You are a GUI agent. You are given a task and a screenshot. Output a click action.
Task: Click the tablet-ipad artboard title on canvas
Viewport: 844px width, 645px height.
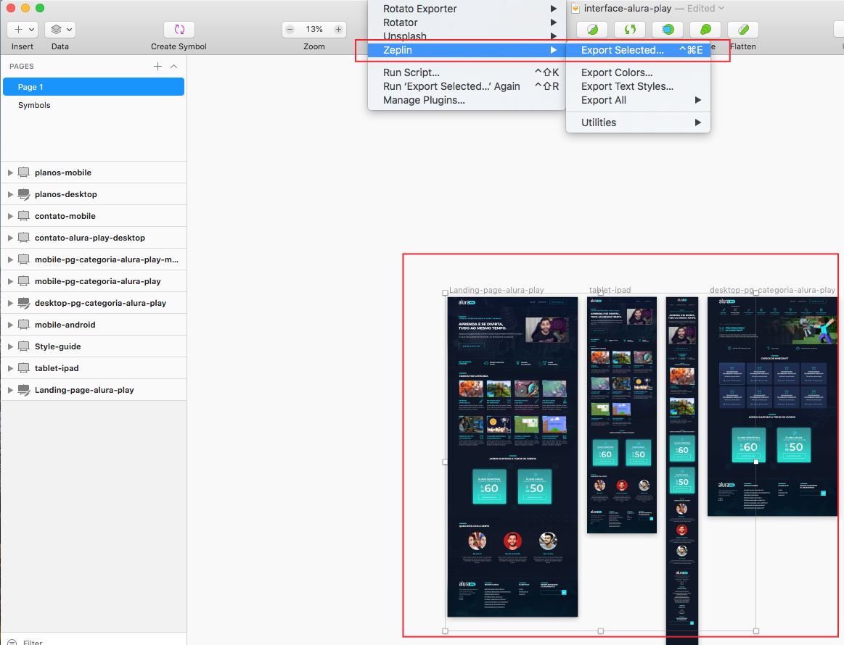610,290
